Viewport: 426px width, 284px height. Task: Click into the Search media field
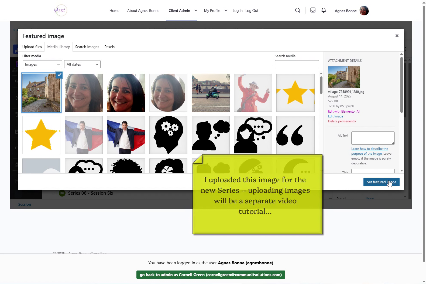tap(297, 64)
